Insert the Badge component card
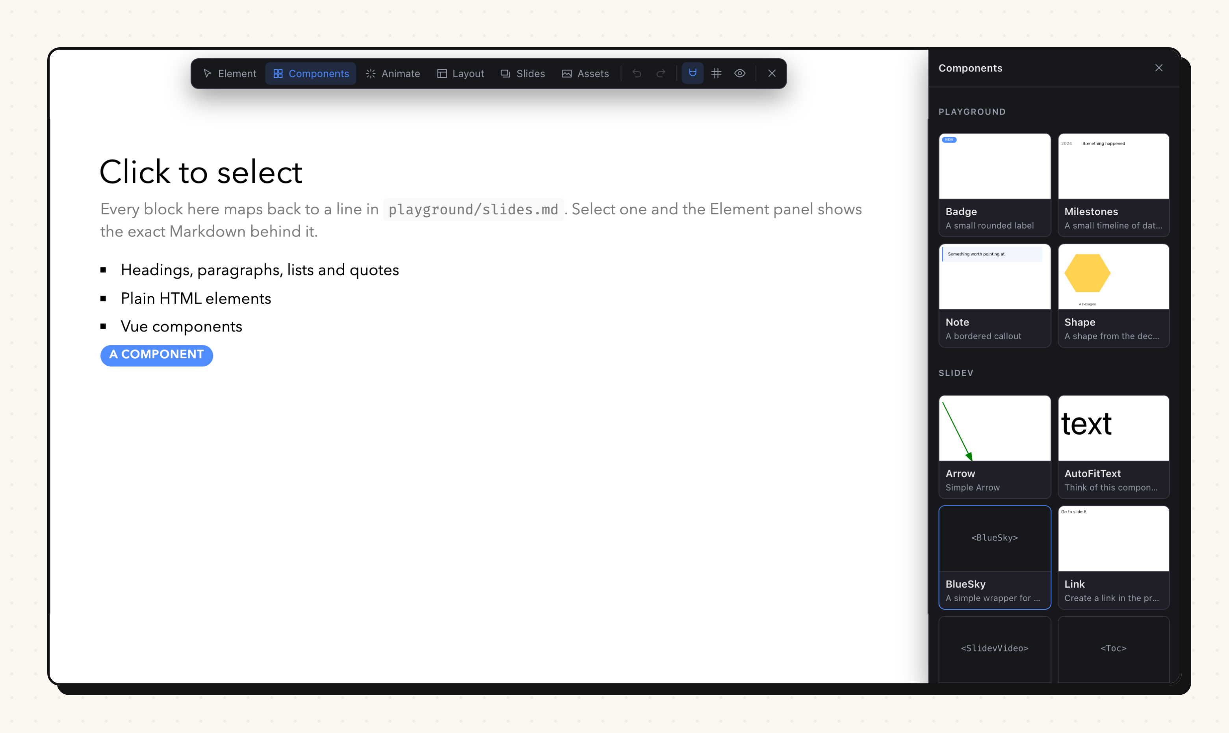This screenshot has height=733, width=1229. click(995, 185)
